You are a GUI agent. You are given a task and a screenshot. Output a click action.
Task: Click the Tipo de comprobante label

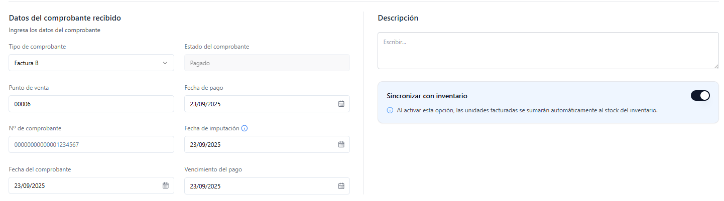(x=37, y=47)
